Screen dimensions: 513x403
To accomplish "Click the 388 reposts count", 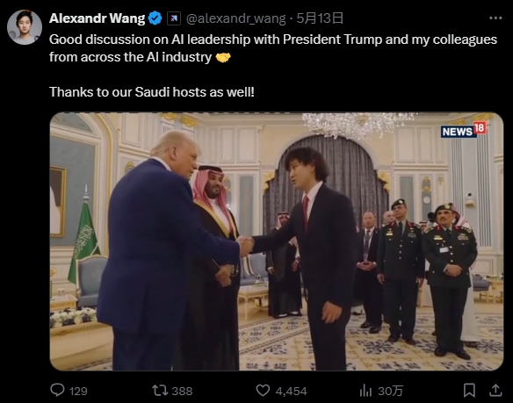I will (x=182, y=391).
